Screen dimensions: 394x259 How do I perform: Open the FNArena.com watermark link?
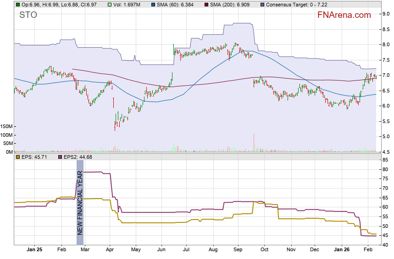coord(344,15)
